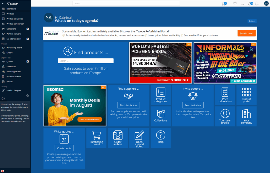Open the product comparison arrows icon in header
This screenshot has width=270, height=173.
click(x=242, y=3)
